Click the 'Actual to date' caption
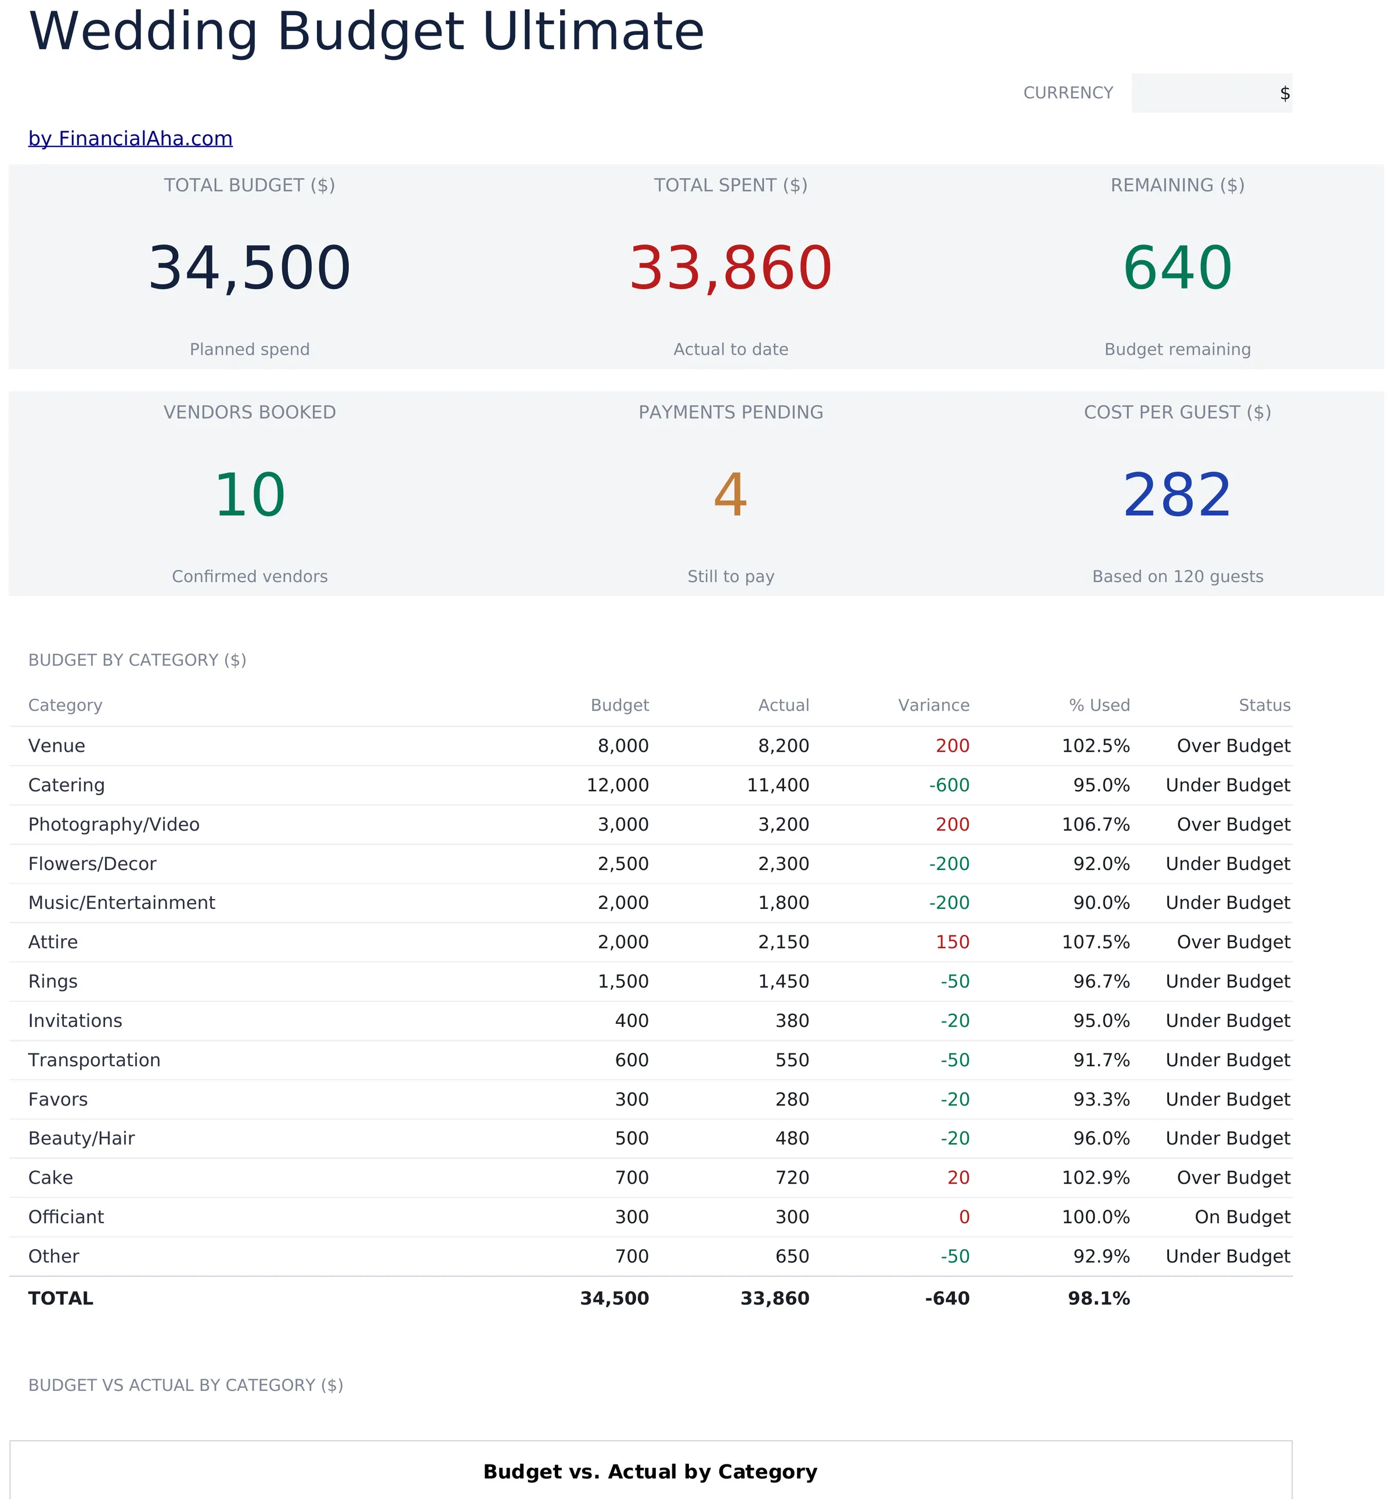 coord(730,349)
